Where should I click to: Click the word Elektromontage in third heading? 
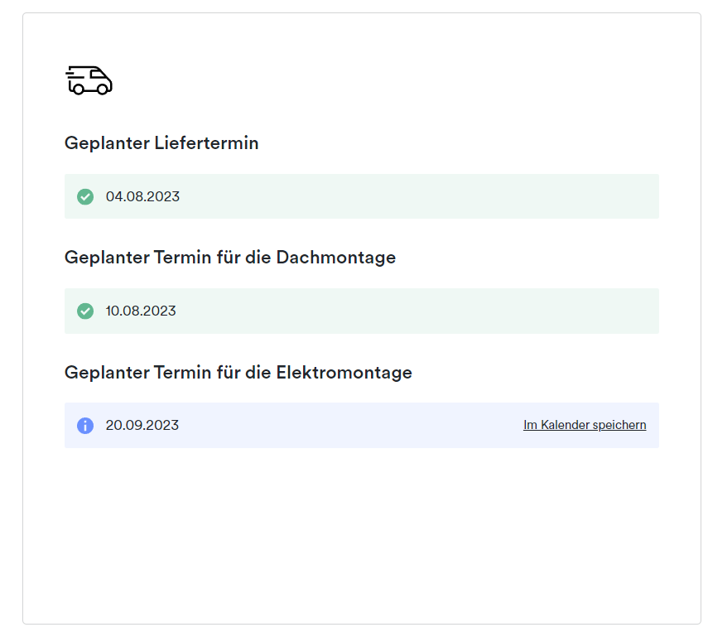pos(344,373)
